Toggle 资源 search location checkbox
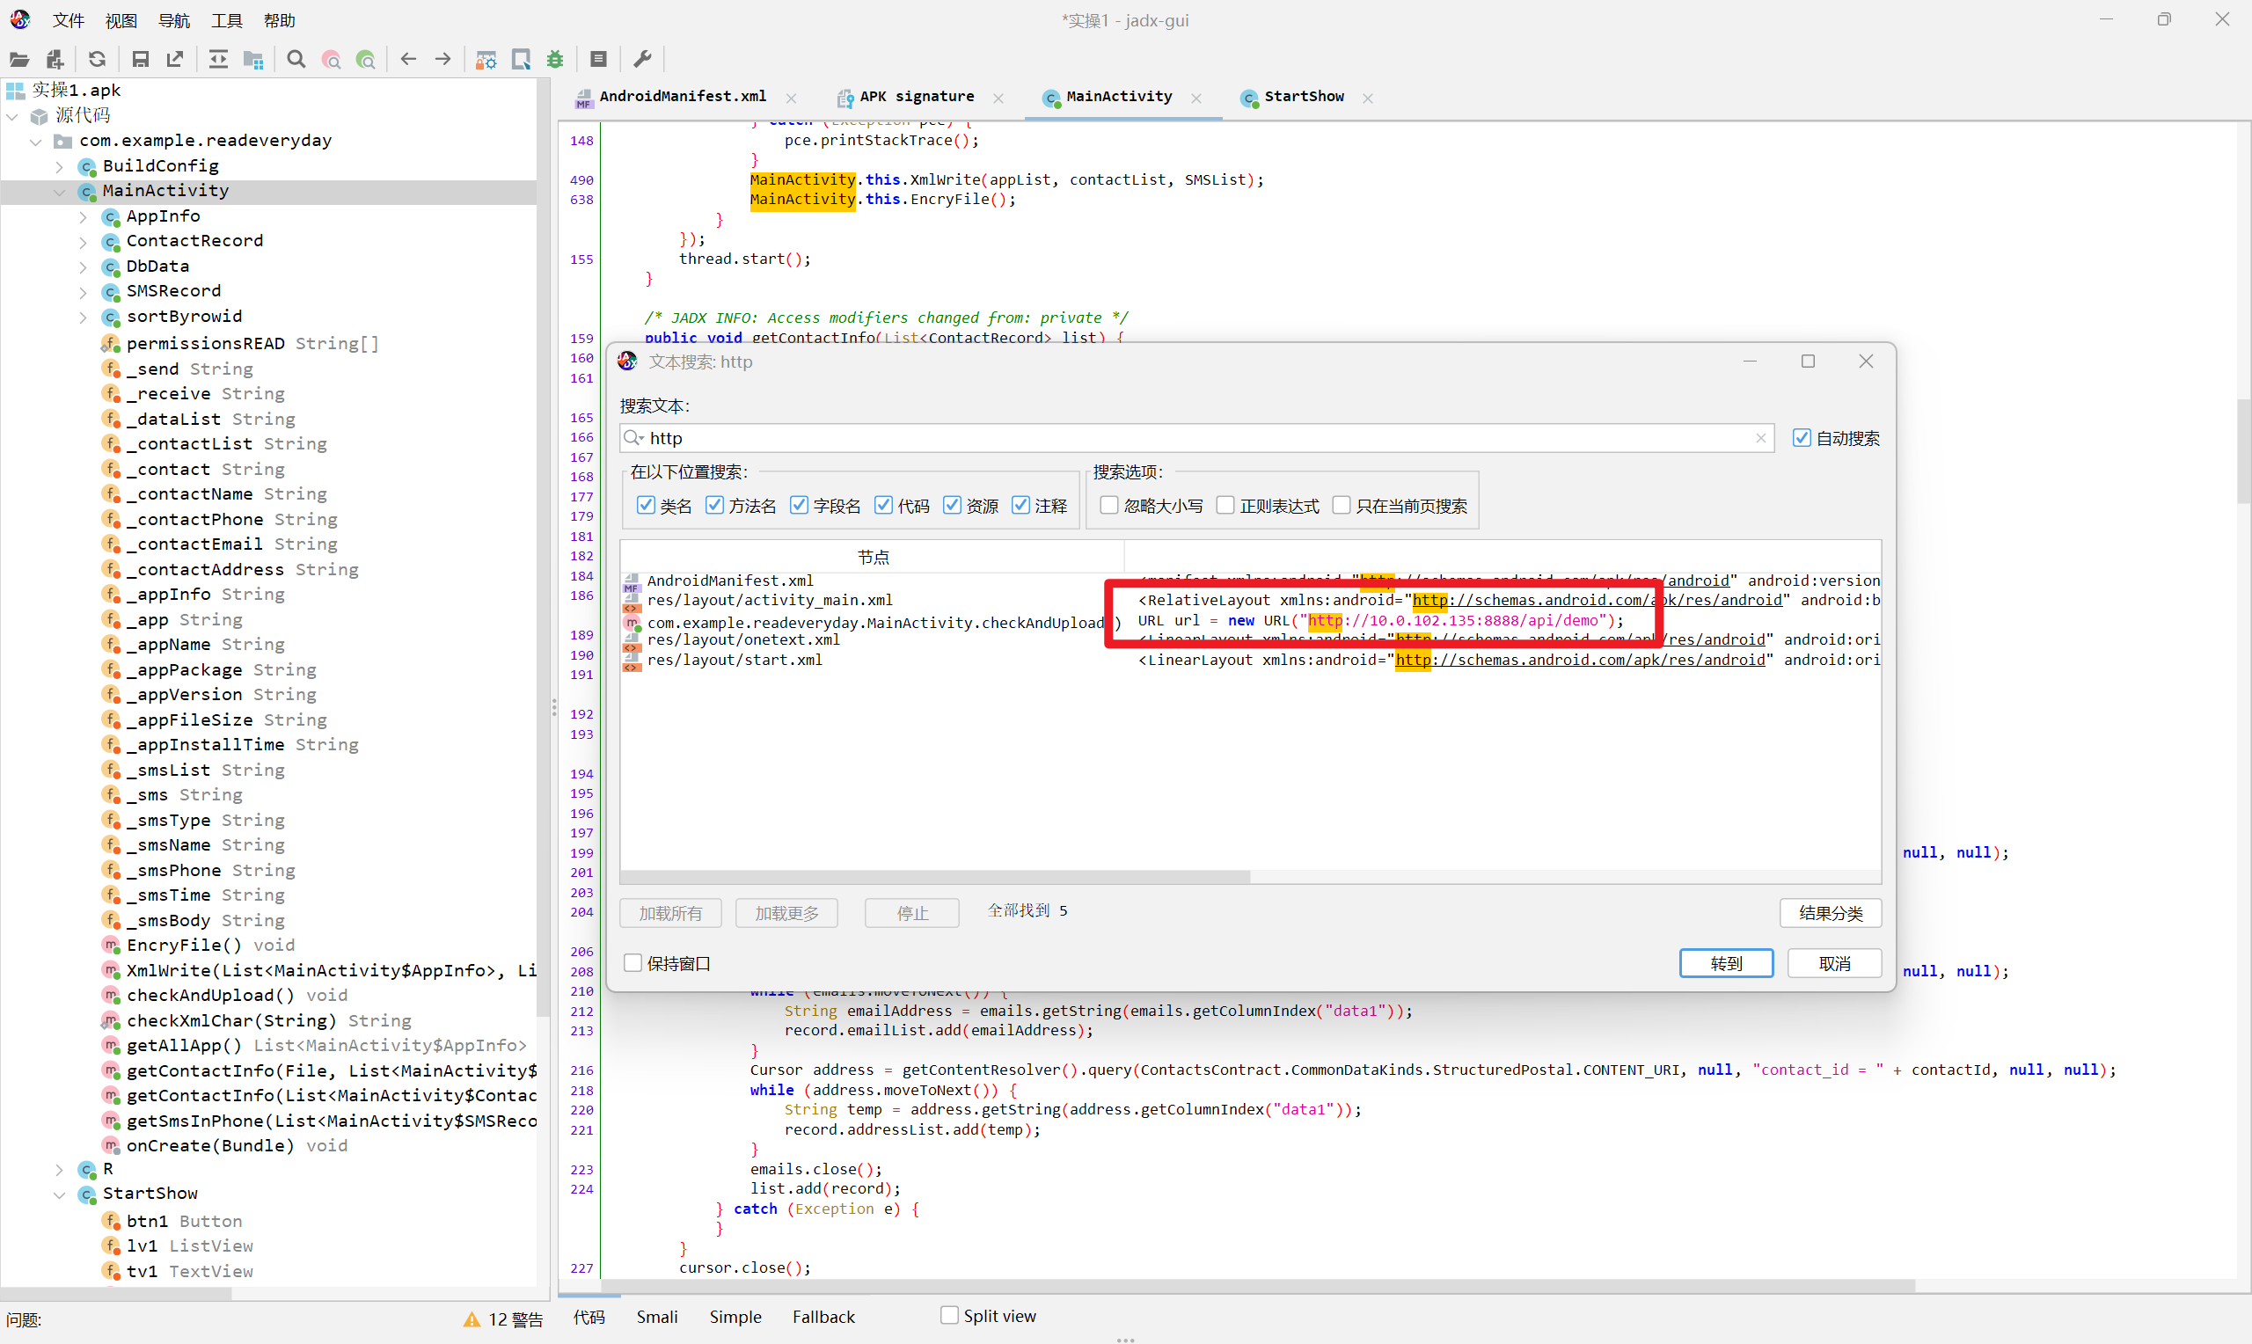2252x1344 pixels. click(952, 506)
